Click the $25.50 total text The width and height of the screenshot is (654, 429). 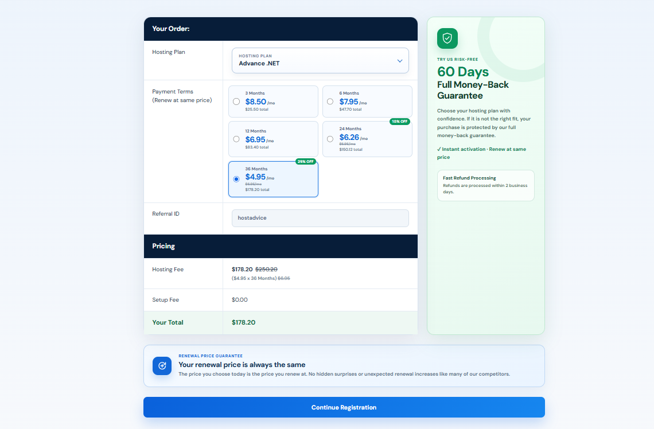tap(256, 109)
